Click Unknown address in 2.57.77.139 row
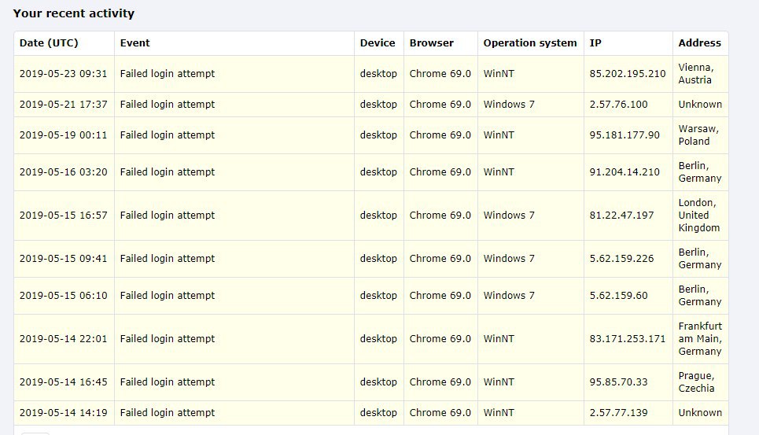The height and width of the screenshot is (435, 759). [700, 413]
